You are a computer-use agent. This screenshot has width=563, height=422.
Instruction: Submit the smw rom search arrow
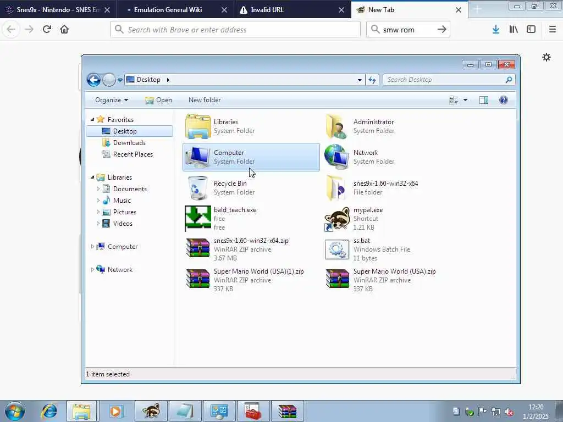click(x=442, y=30)
